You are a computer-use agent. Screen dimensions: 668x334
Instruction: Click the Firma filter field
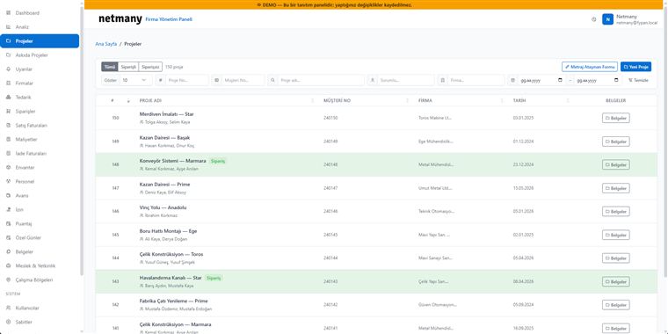476,80
